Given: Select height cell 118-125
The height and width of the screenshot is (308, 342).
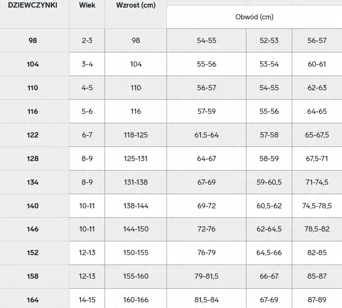Looking at the screenshot, I should pyautogui.click(x=136, y=135).
